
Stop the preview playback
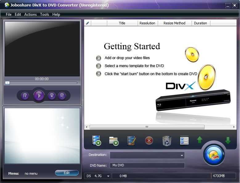[x=52, y=96]
